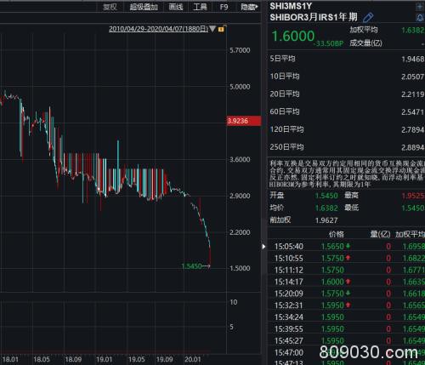Select the 15:20:09 trade row
Image resolution: width=425 pixels, height=365 pixels.
tap(346, 294)
